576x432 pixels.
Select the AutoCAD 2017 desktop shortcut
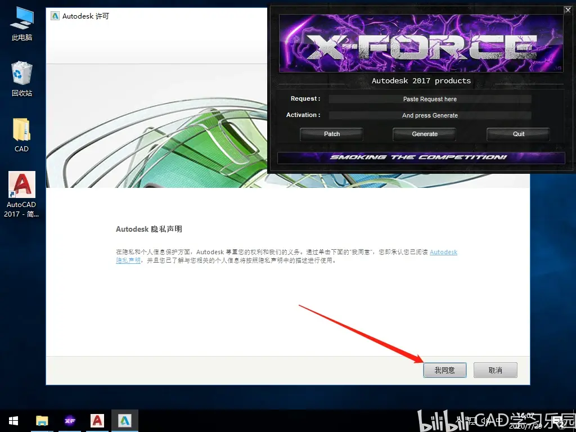[22, 194]
